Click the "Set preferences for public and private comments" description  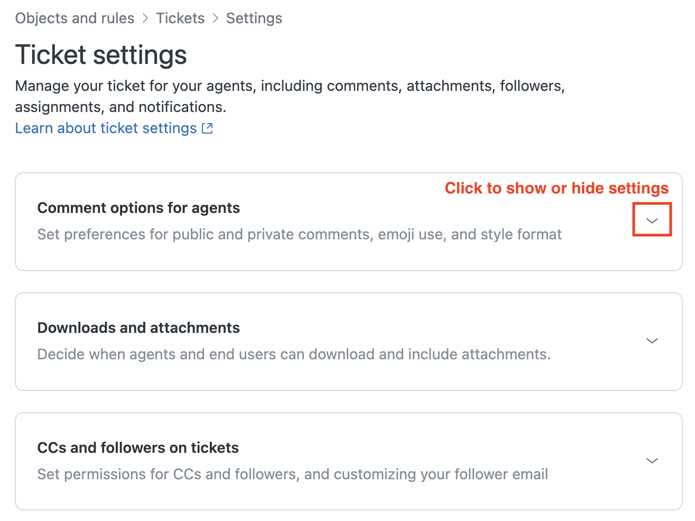coord(299,235)
